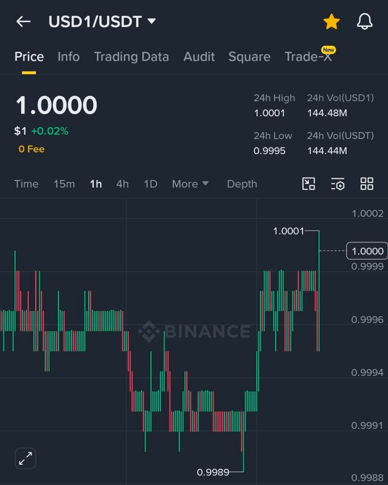This screenshot has height=485, width=388.
Task: Click the 24h Vol(USD1) label
Action: click(340, 98)
